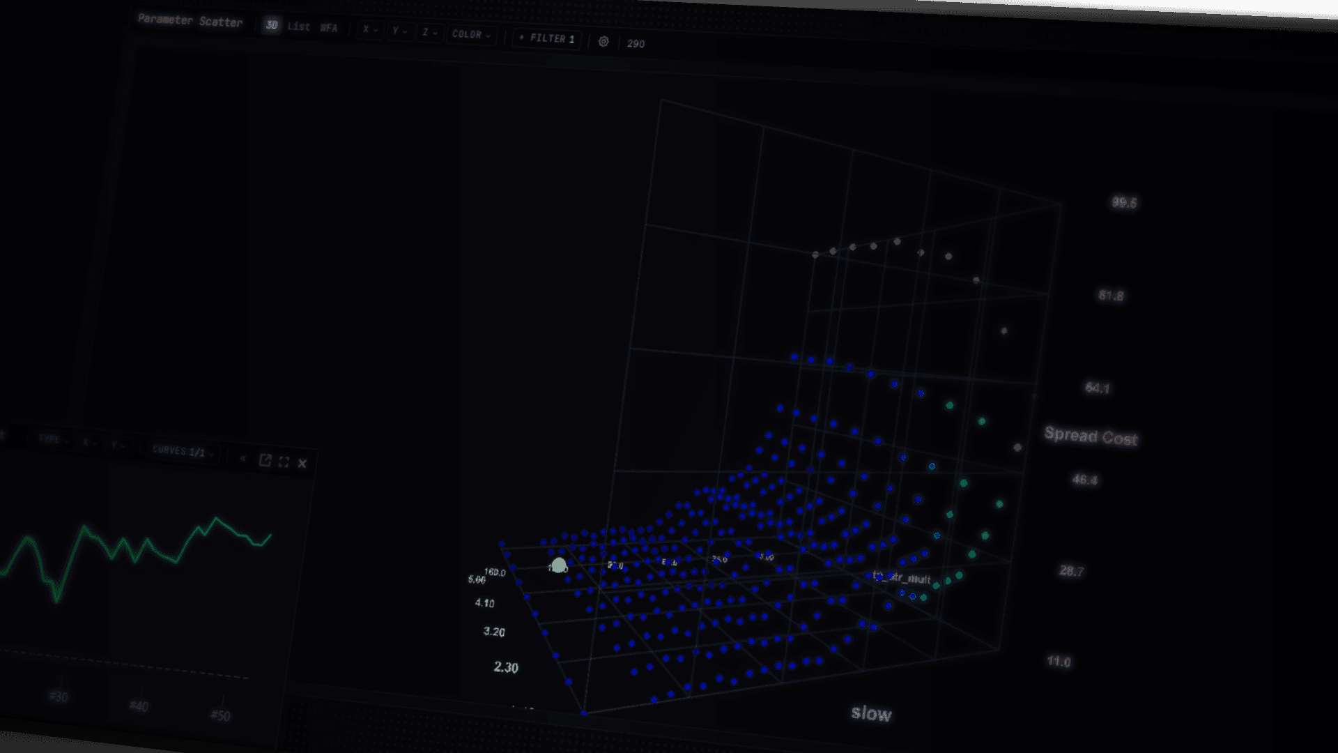Open X dropdown in curves panel
Viewport: 1338px width, 753px height.
click(x=90, y=443)
